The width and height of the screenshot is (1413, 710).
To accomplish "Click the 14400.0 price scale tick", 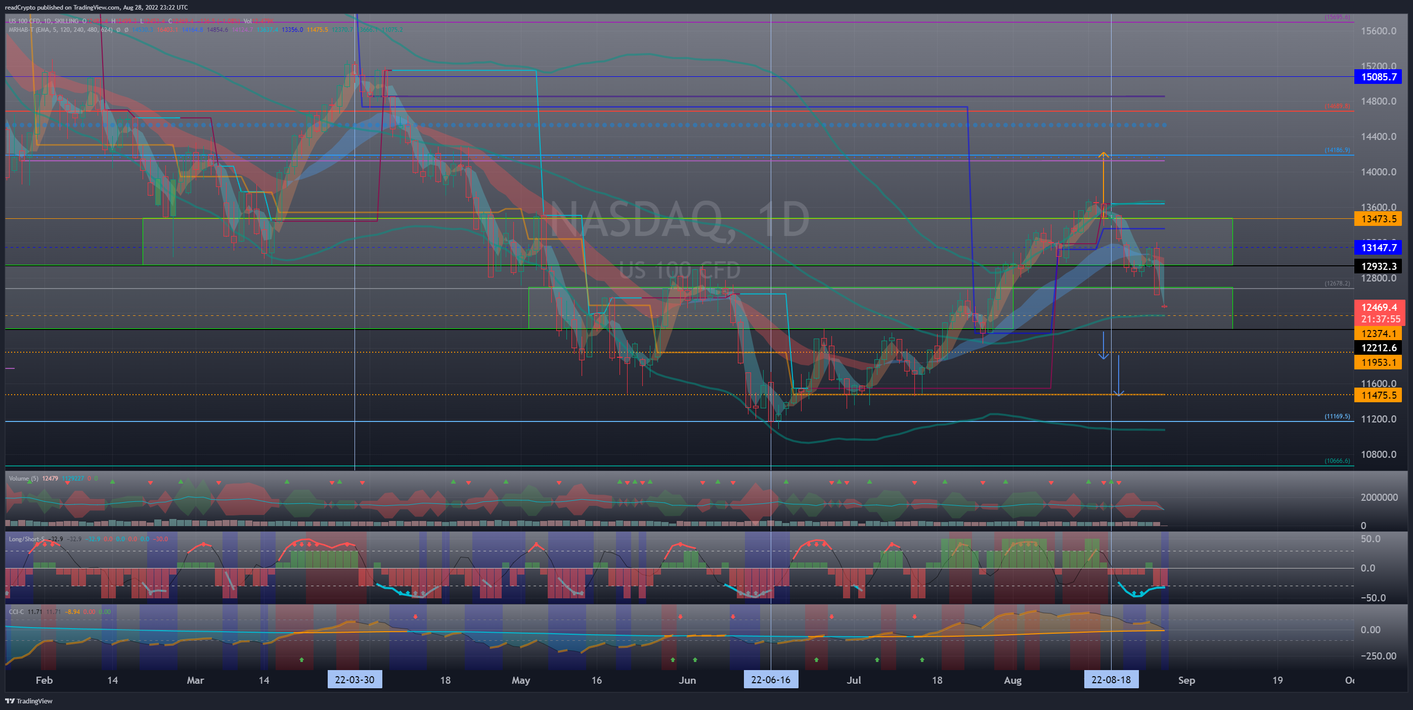I will click(x=1379, y=136).
